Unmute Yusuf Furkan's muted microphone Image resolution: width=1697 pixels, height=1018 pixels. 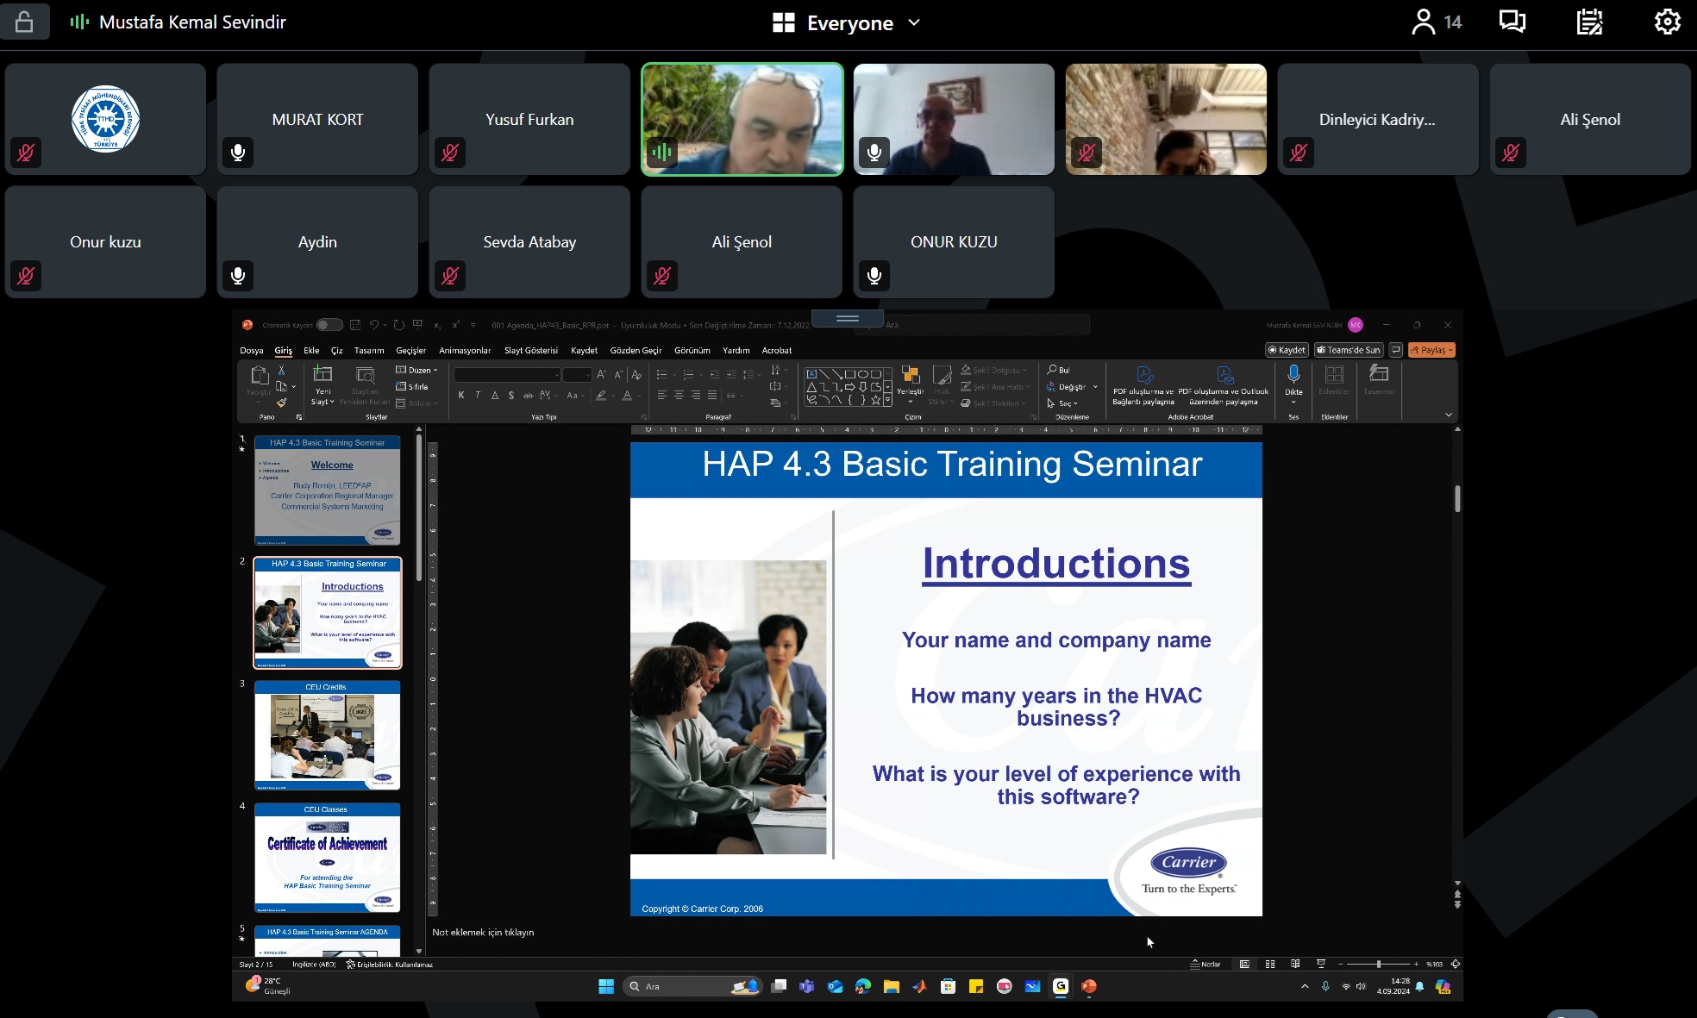(x=450, y=153)
